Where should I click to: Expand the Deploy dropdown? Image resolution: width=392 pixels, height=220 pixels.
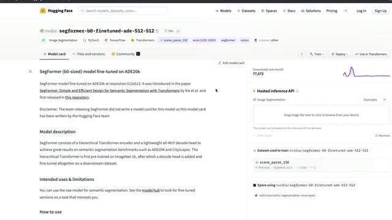tap(339, 54)
